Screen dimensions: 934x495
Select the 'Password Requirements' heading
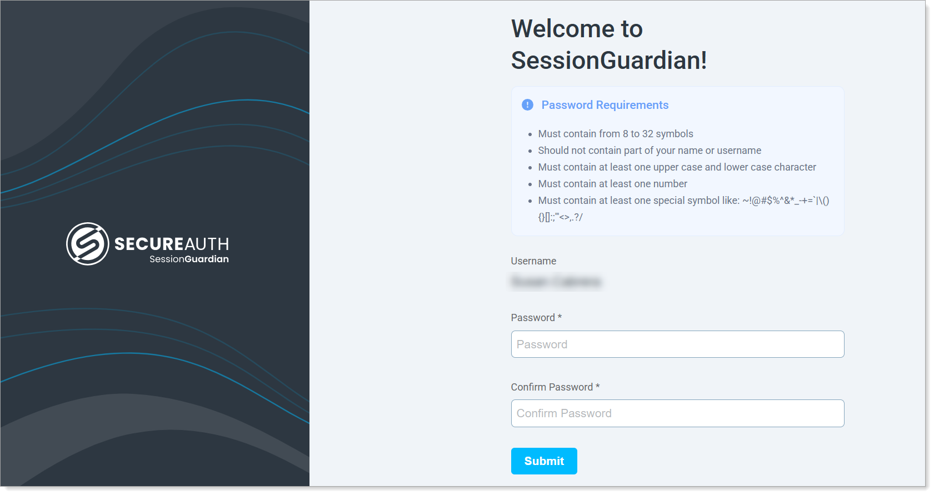(x=605, y=105)
